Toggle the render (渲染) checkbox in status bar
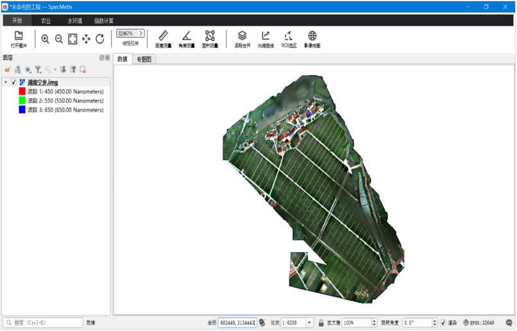Screen dimensions: 517x331 (443, 323)
